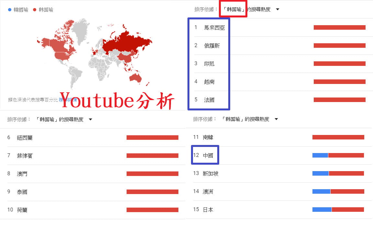Viewport: 373px width, 226px height.
Task: Click 「韩国瑜」的搜尋熱度 in the bottom-right sort dropdown
Action: 245,119
